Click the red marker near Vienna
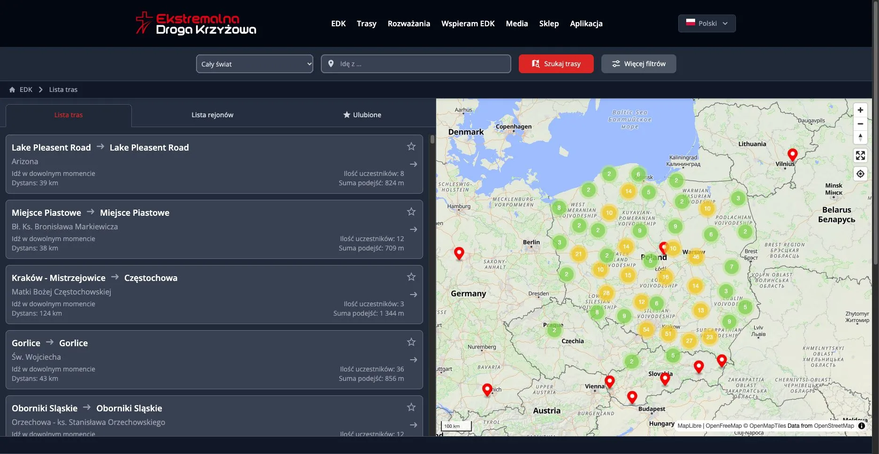This screenshot has width=879, height=454. click(x=610, y=382)
